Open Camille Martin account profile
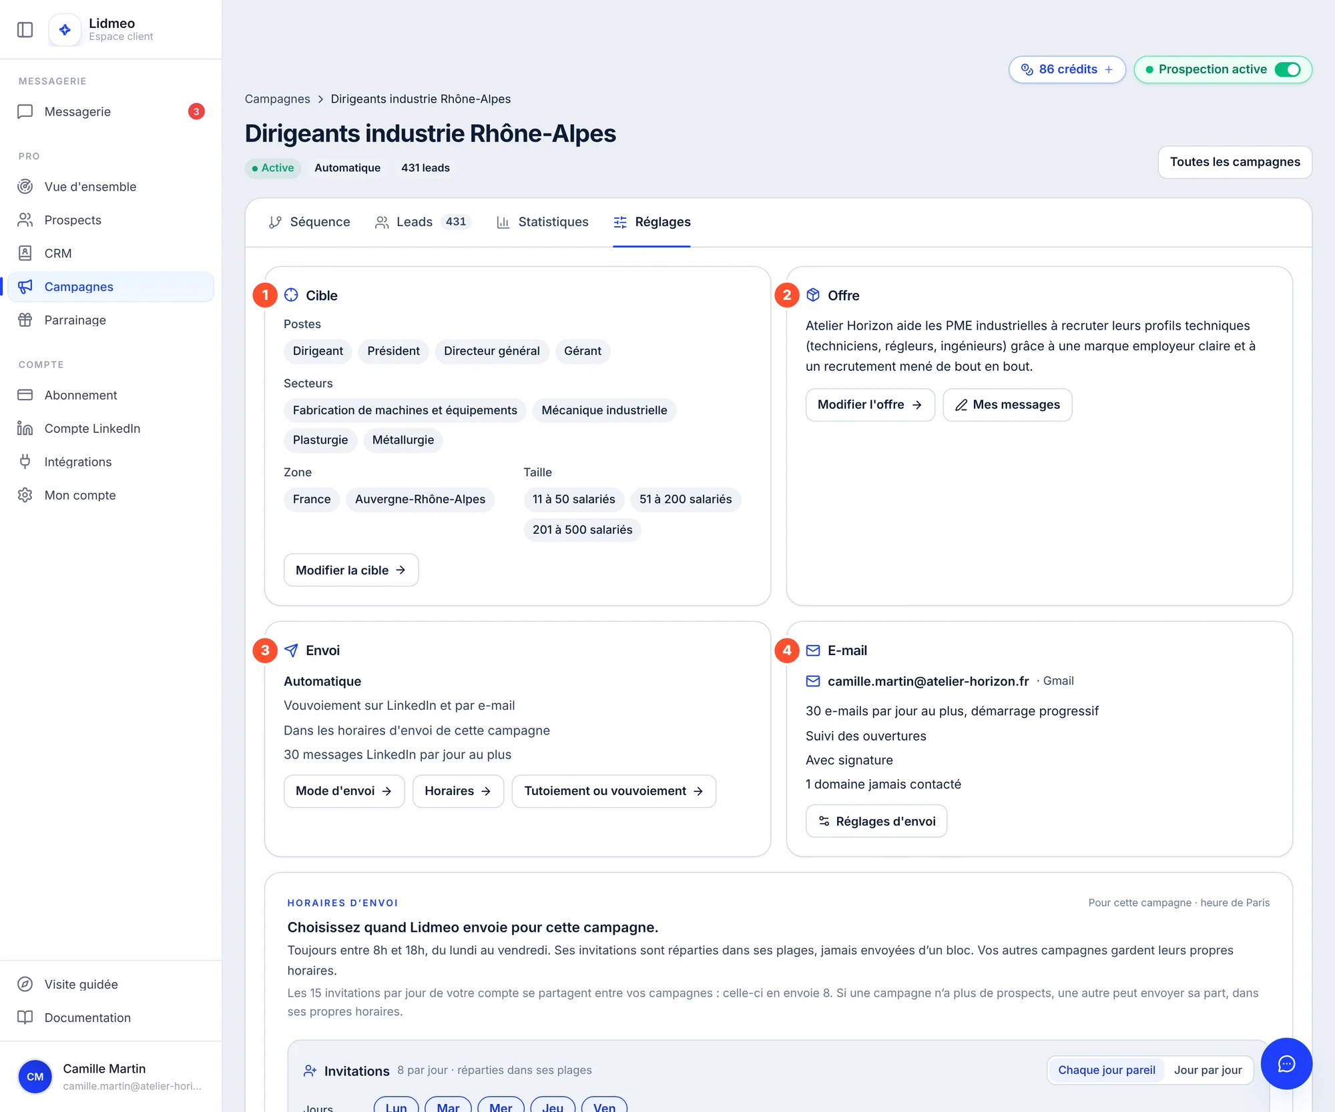 [x=111, y=1076]
